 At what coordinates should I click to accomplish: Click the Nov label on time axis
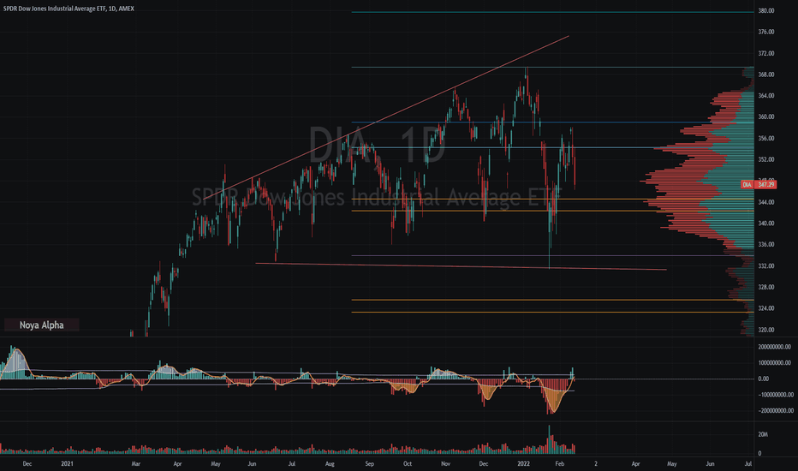tap(446, 464)
